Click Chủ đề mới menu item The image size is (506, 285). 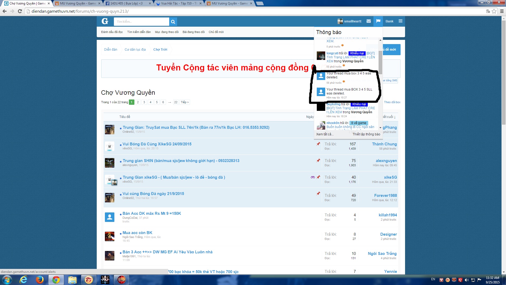(x=216, y=32)
